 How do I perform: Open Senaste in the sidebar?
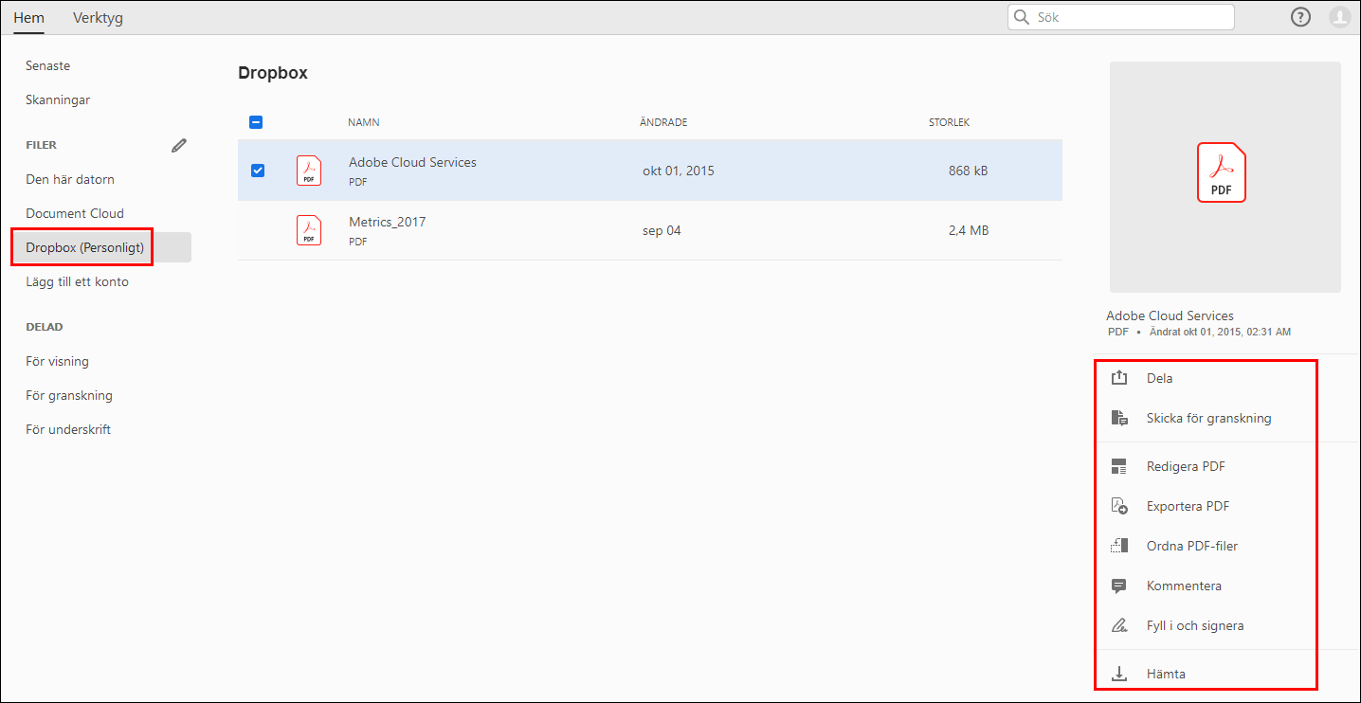click(x=48, y=65)
